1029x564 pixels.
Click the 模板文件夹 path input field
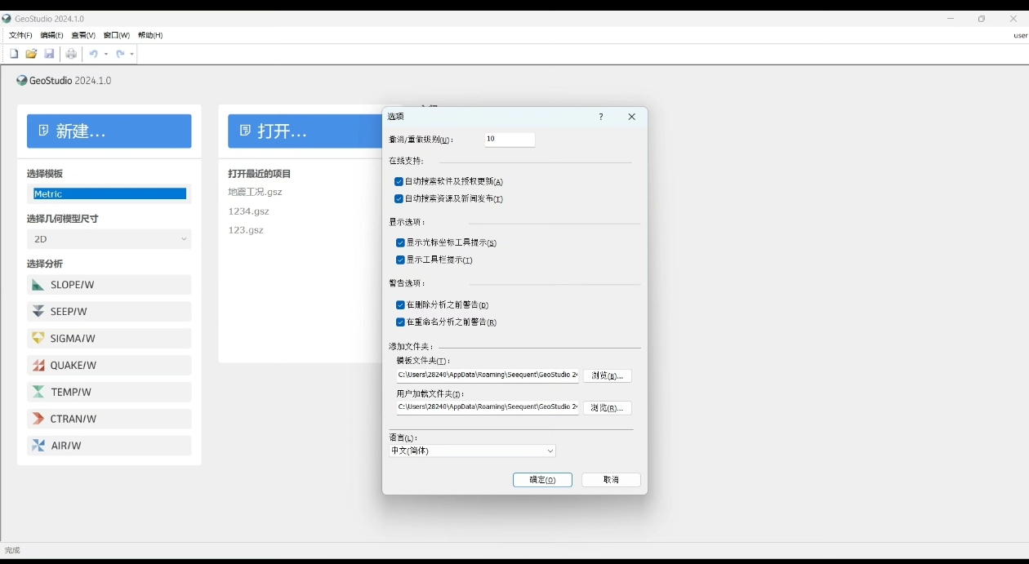(488, 375)
